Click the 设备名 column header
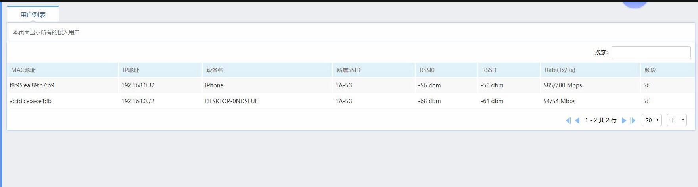This screenshot has height=187, width=698. pyautogui.click(x=215, y=70)
